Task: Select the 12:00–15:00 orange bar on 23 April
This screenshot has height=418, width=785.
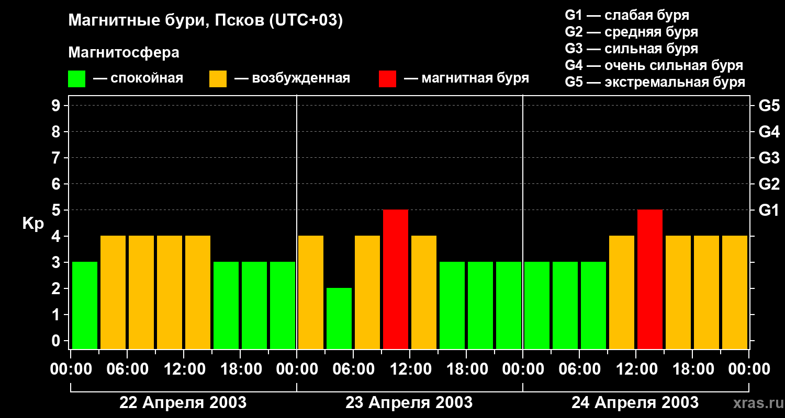Action: pos(424,292)
